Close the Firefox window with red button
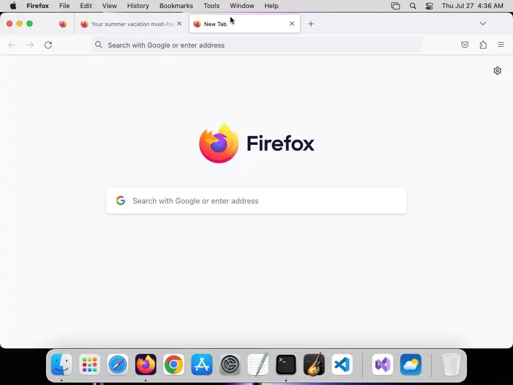The height and width of the screenshot is (385, 513). click(x=10, y=24)
